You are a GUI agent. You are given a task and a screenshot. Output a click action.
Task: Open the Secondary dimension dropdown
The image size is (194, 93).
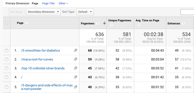[x=43, y=12]
